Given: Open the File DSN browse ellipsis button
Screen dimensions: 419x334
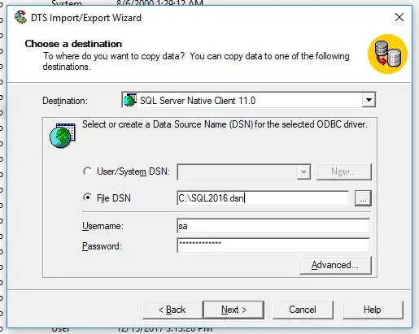Looking at the screenshot, I should tap(363, 198).
